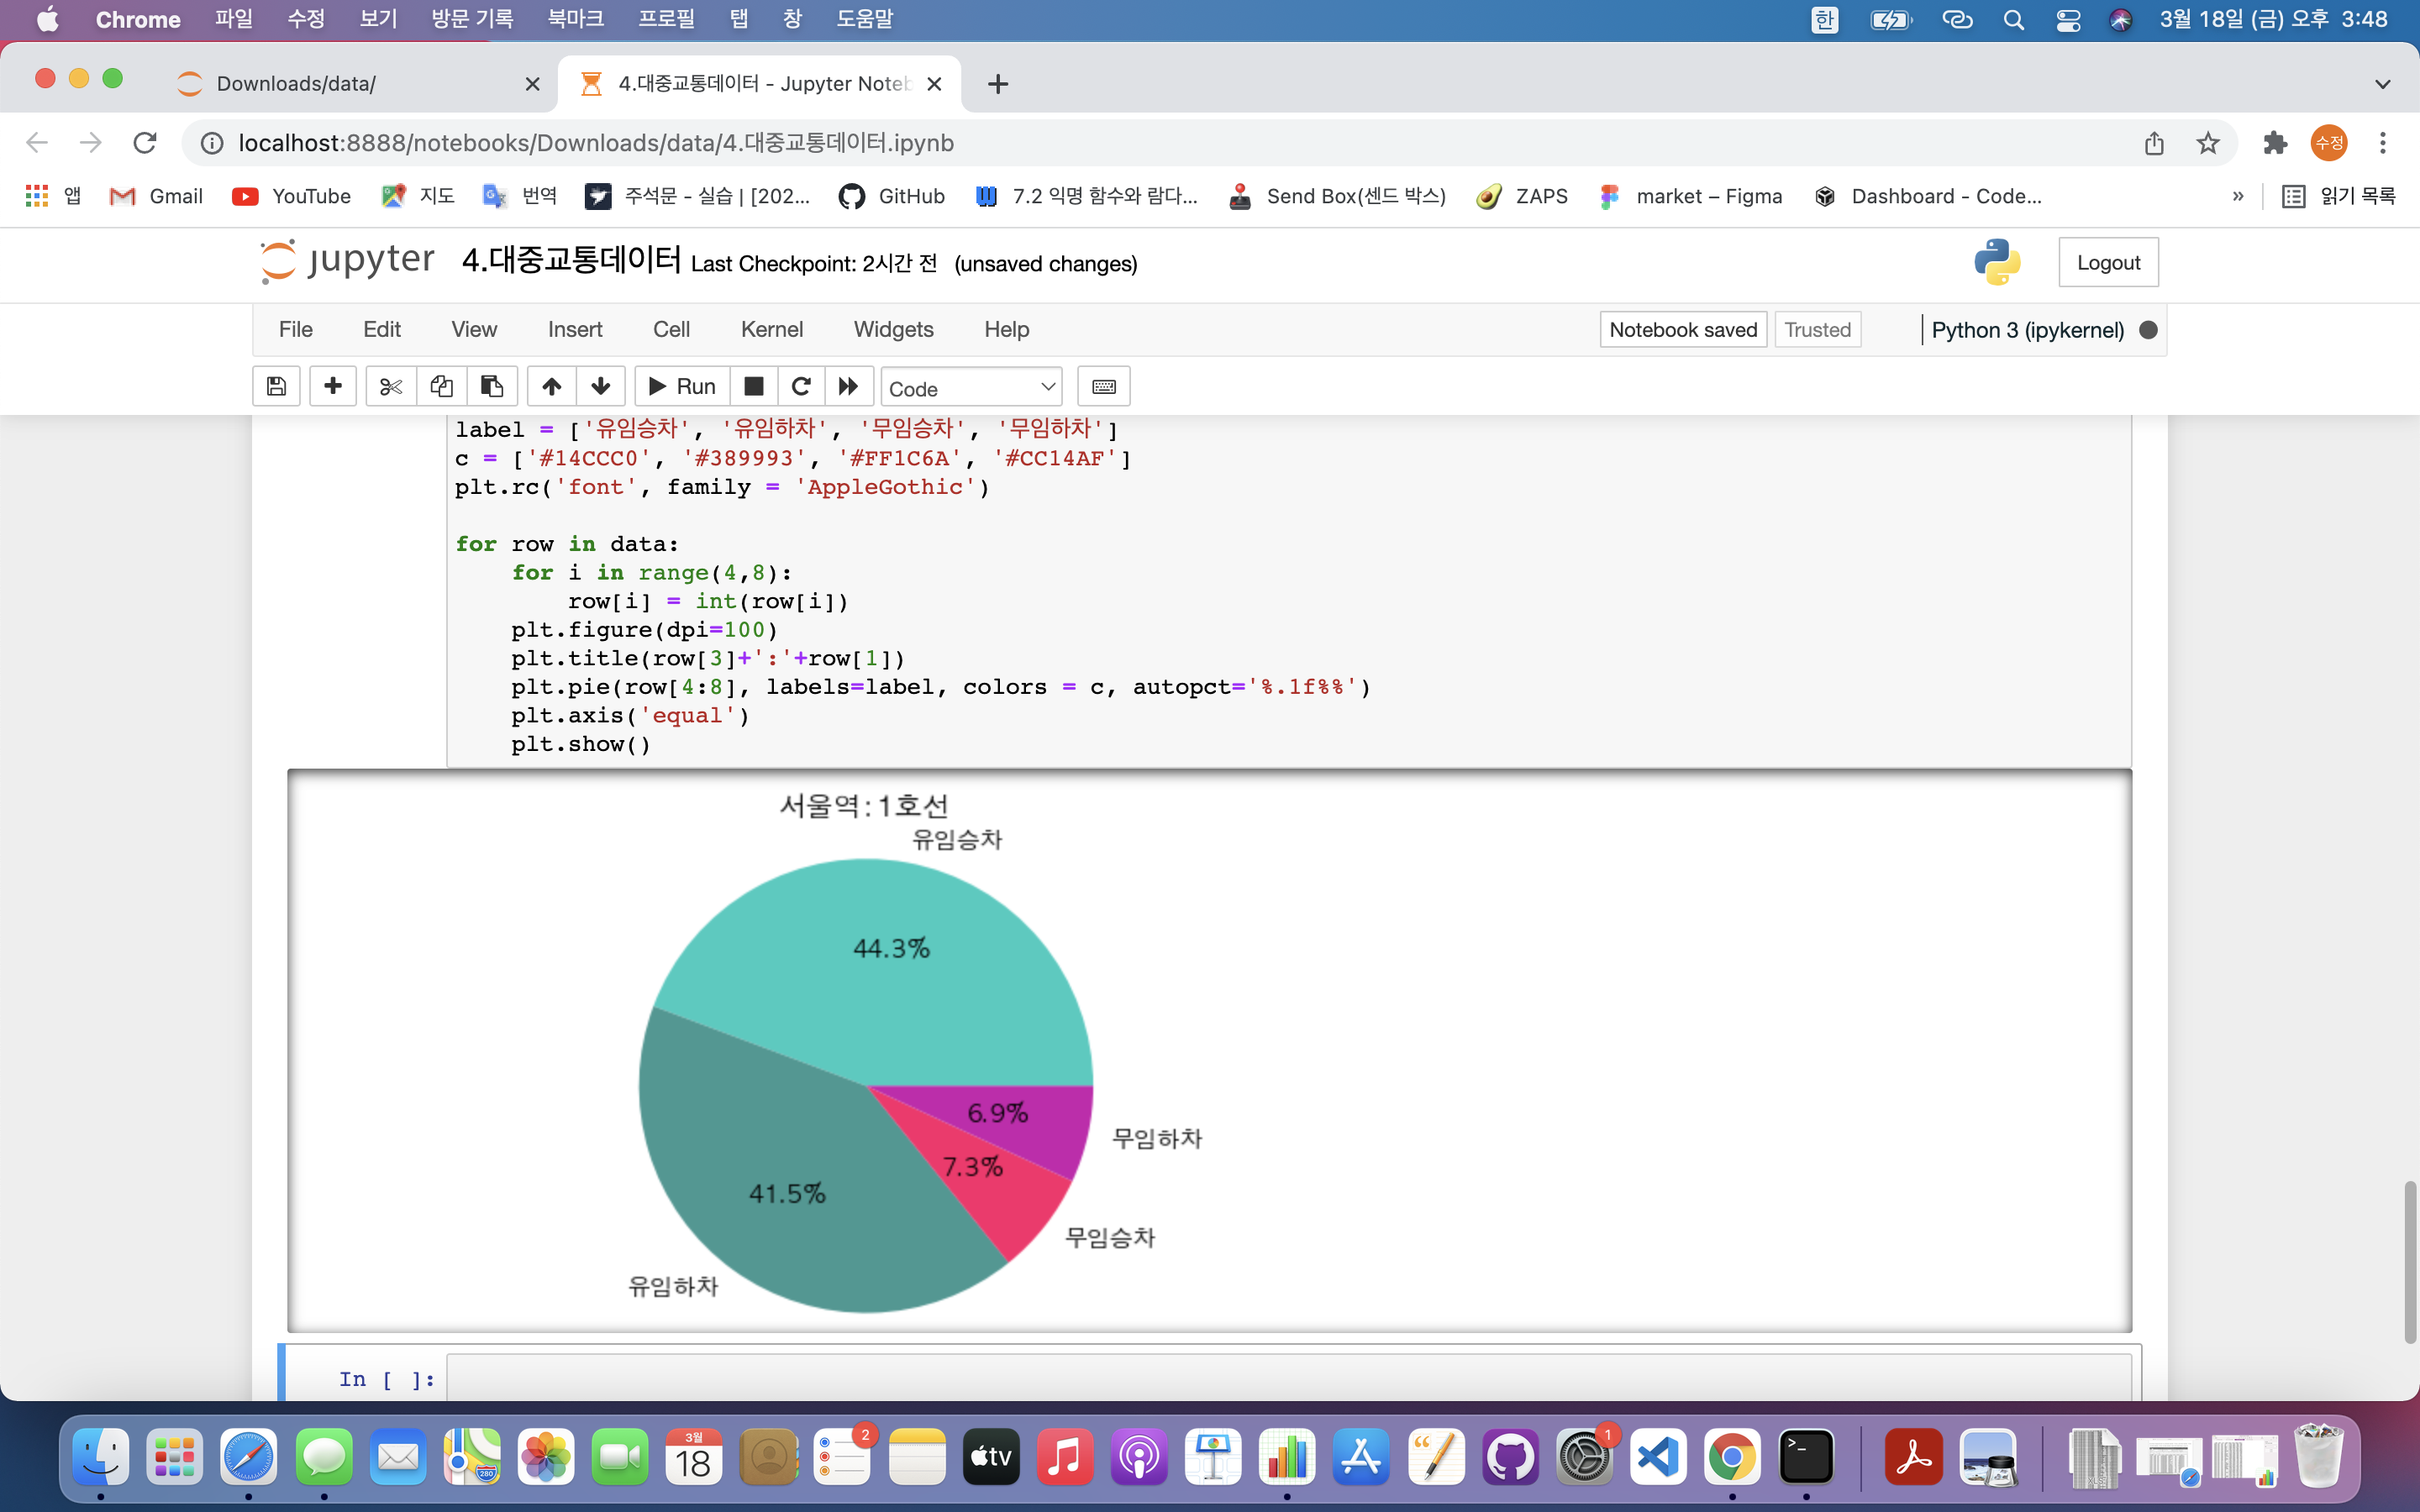Click the paste cells icon
2420x1512 pixels.
pyautogui.click(x=491, y=387)
